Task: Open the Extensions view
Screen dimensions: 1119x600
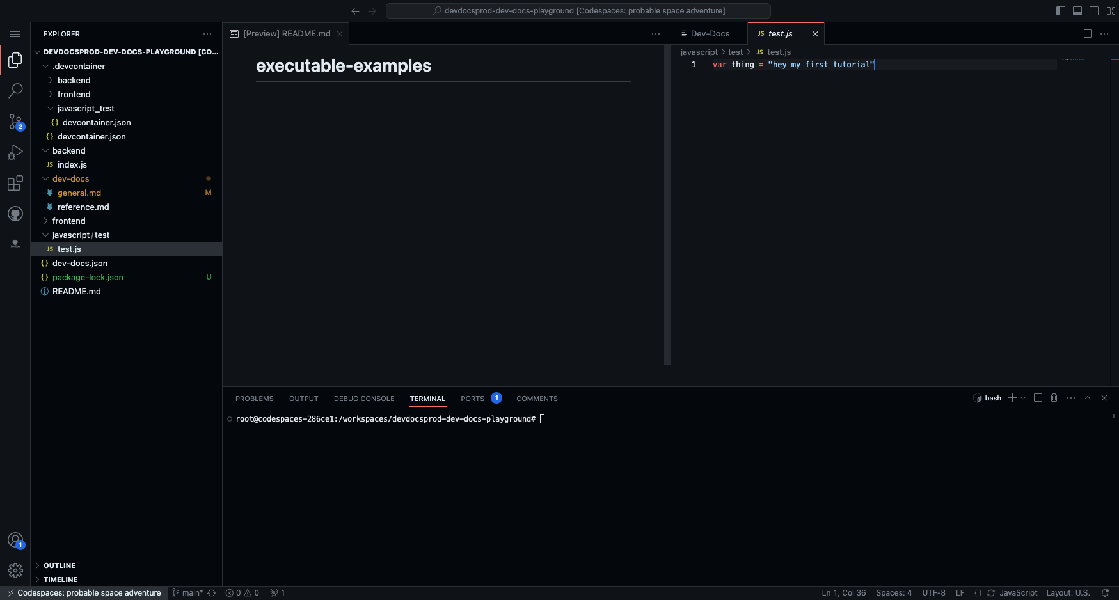Action: [15, 184]
